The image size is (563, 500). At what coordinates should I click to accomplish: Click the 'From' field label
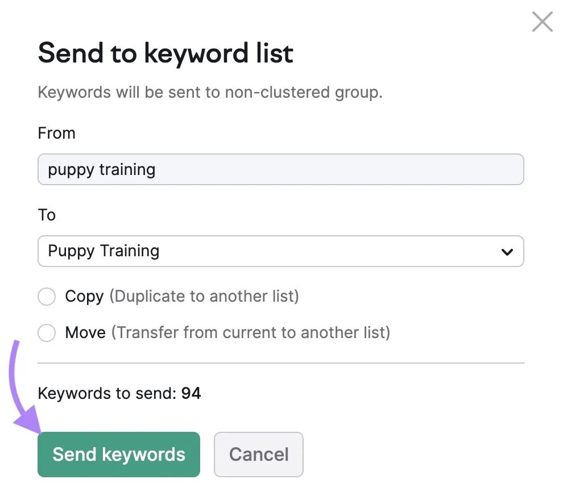tap(57, 133)
